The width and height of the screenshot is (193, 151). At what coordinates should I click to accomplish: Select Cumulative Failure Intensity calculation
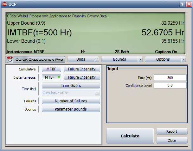tap(82, 69)
